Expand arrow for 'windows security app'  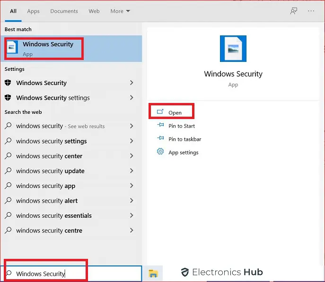tap(132, 186)
